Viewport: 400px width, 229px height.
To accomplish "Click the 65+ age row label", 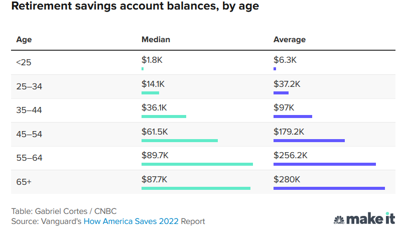I will [24, 182].
